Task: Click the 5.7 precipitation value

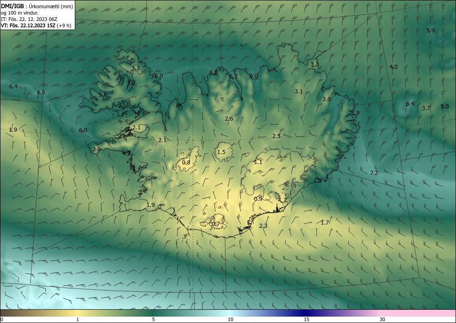Action: [x=131, y=82]
